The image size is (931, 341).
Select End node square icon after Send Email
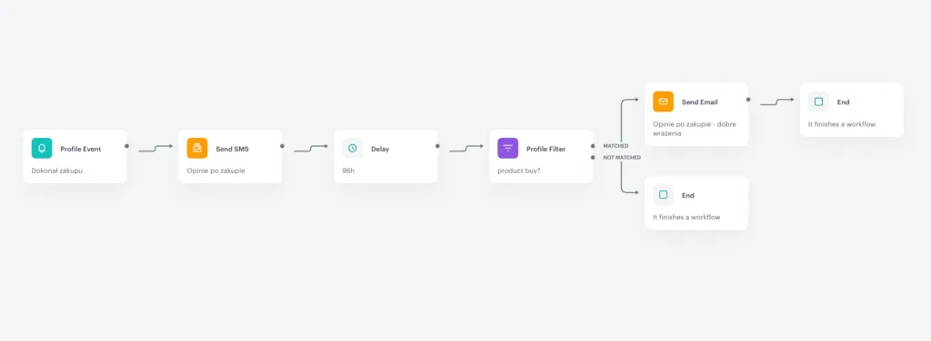(819, 102)
